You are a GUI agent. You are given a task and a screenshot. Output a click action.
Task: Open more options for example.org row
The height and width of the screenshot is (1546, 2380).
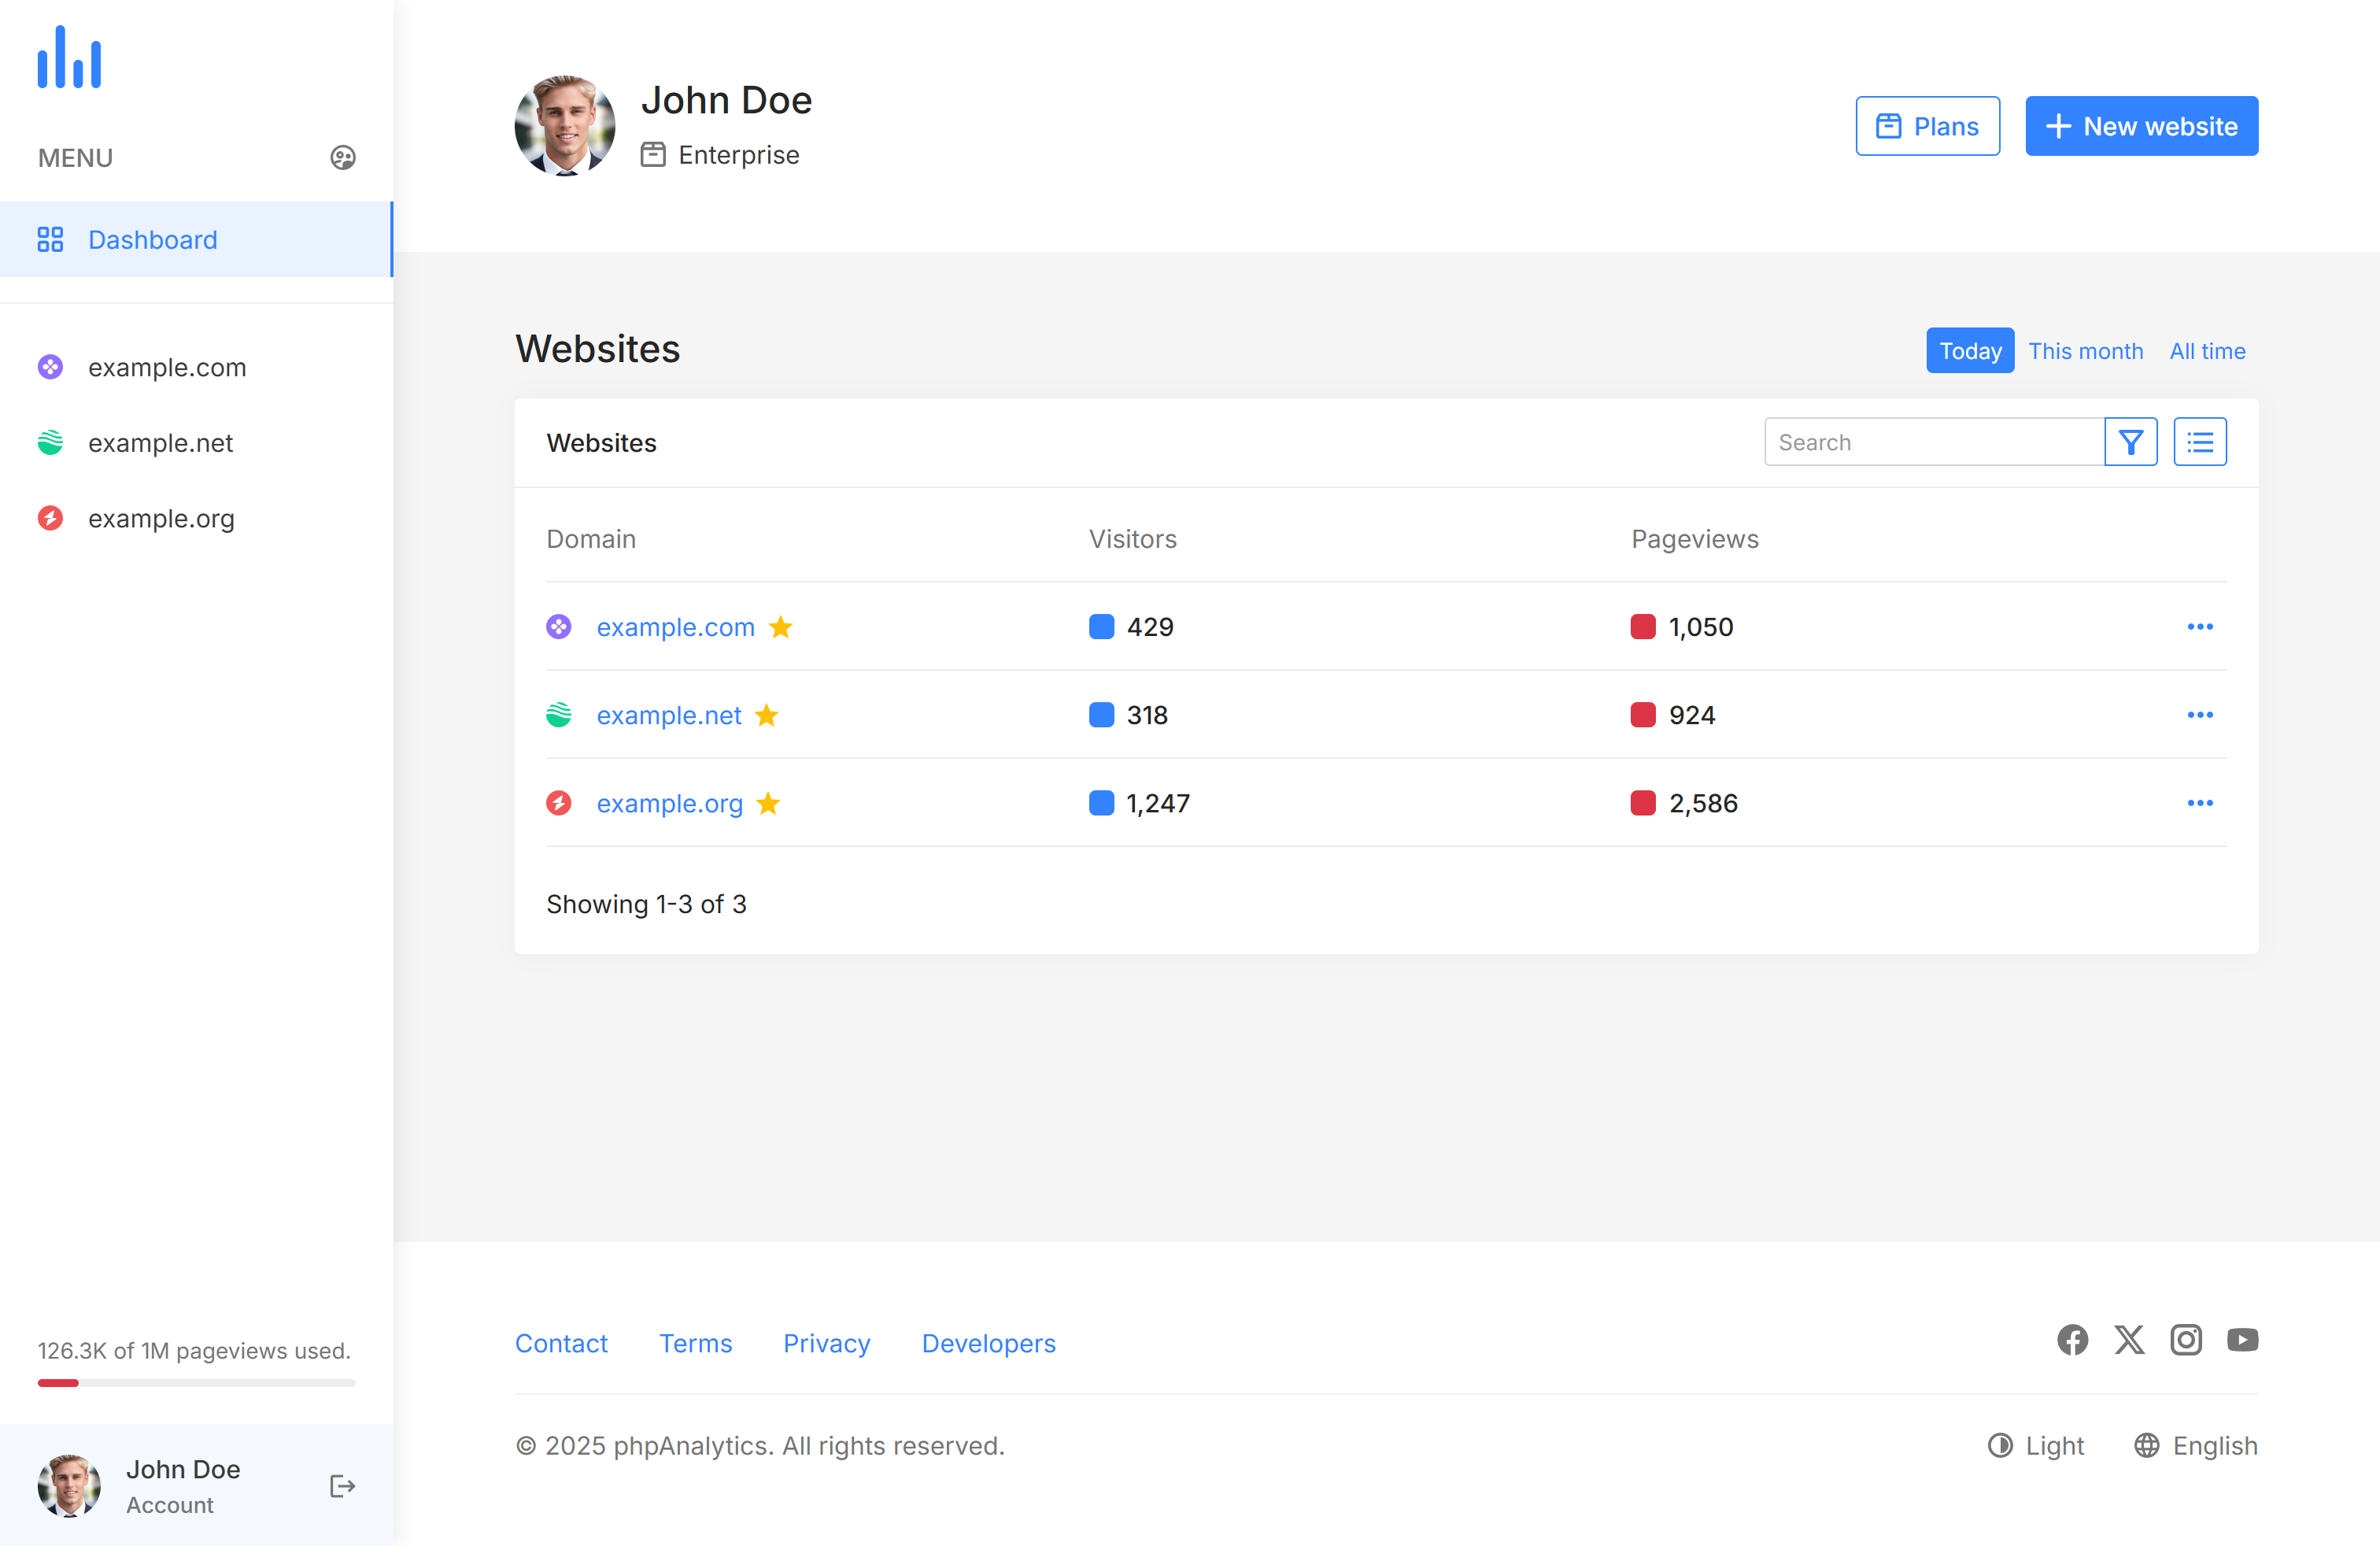2199,803
